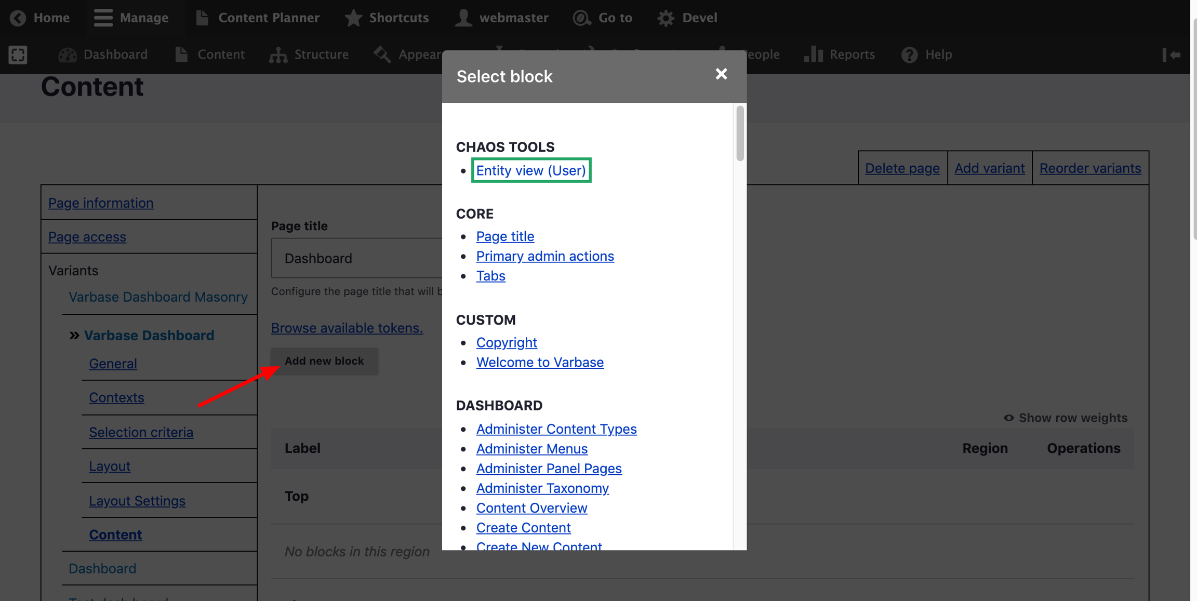Click the Reports bar chart icon
This screenshot has height=601, width=1197.
pyautogui.click(x=814, y=54)
